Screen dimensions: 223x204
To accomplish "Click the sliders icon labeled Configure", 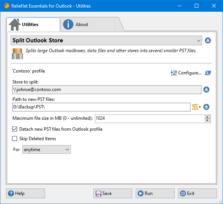I will (x=173, y=73).
